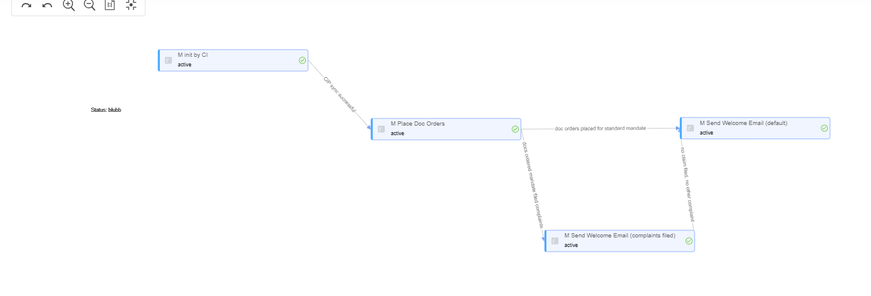Click the green check on M init by CI
Image resolution: width=871 pixels, height=296 pixels.
302,60
